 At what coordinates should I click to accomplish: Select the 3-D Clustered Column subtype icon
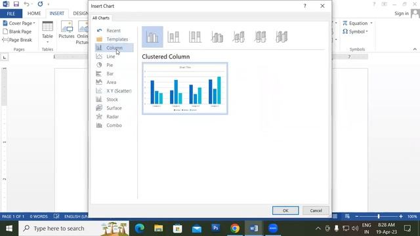pyautogui.click(x=217, y=37)
